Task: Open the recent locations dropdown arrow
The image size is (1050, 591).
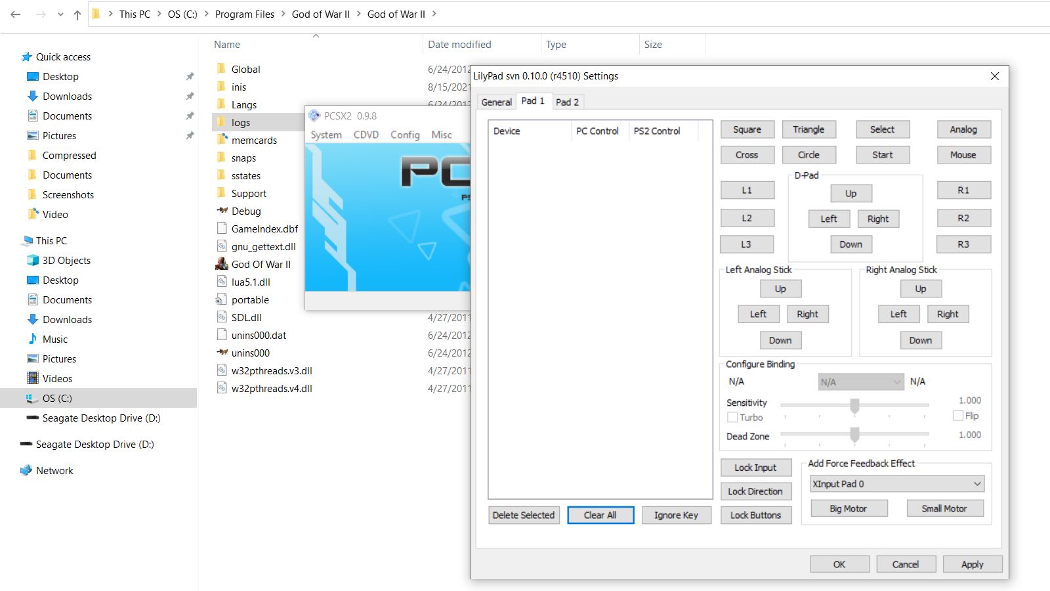Action: point(60,14)
